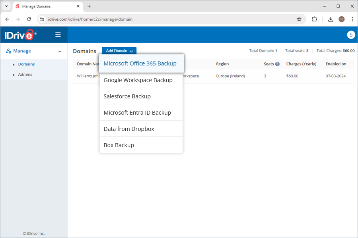Click the Charges (Yearly) column header

point(301,64)
